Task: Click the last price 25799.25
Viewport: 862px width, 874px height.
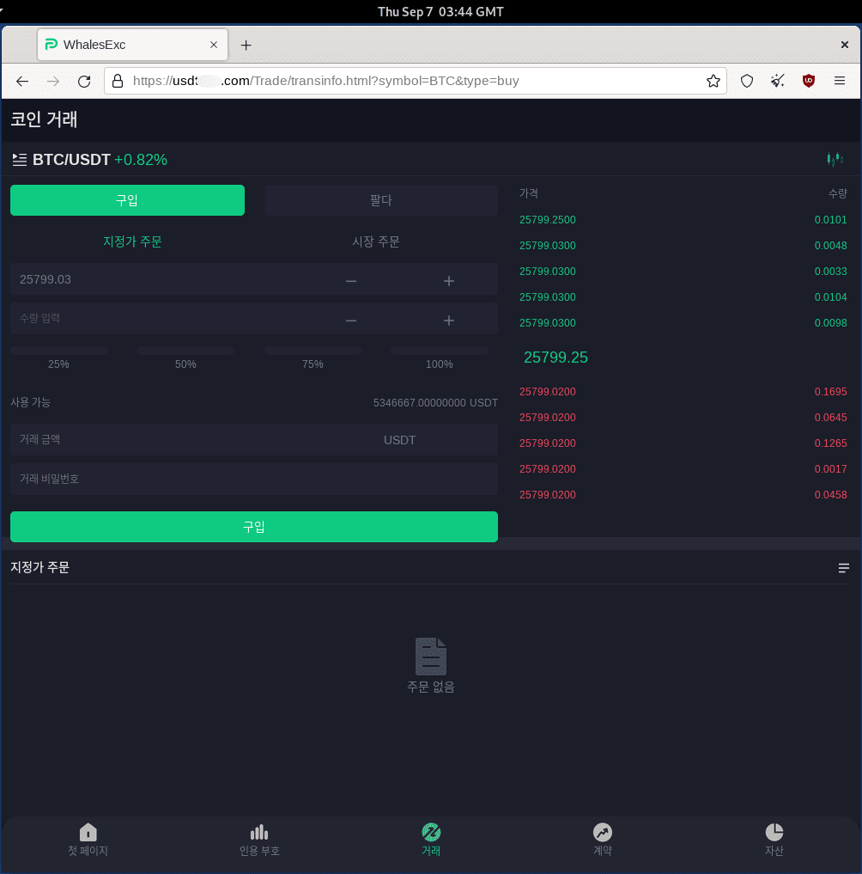Action: pos(555,358)
